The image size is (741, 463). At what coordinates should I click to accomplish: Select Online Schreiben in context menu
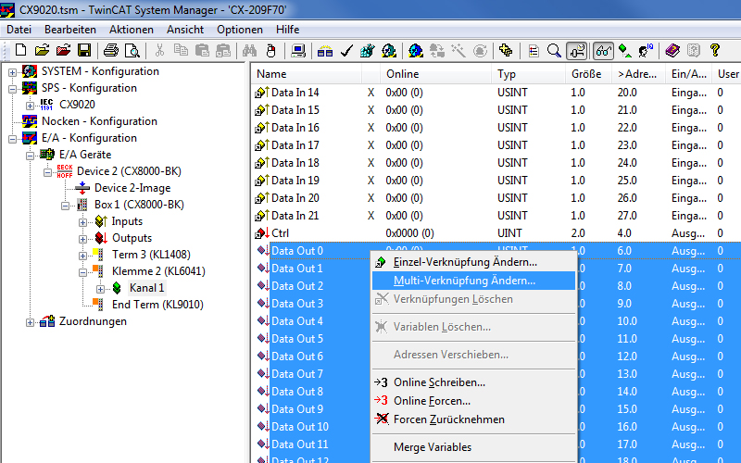473,382
